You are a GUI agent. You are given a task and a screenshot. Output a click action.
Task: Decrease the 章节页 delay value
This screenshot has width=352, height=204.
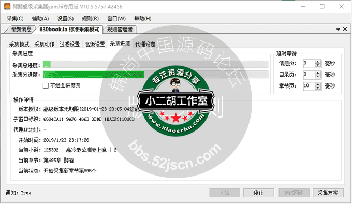pyautogui.click(x=318, y=88)
